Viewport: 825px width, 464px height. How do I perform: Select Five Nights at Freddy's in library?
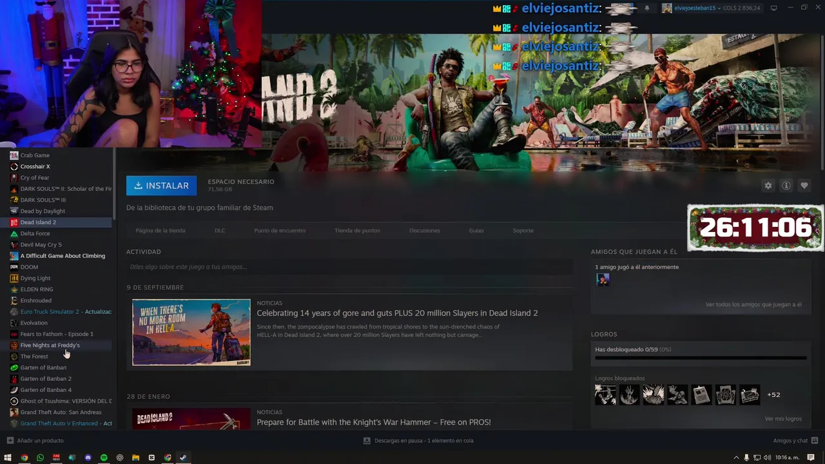[50, 345]
